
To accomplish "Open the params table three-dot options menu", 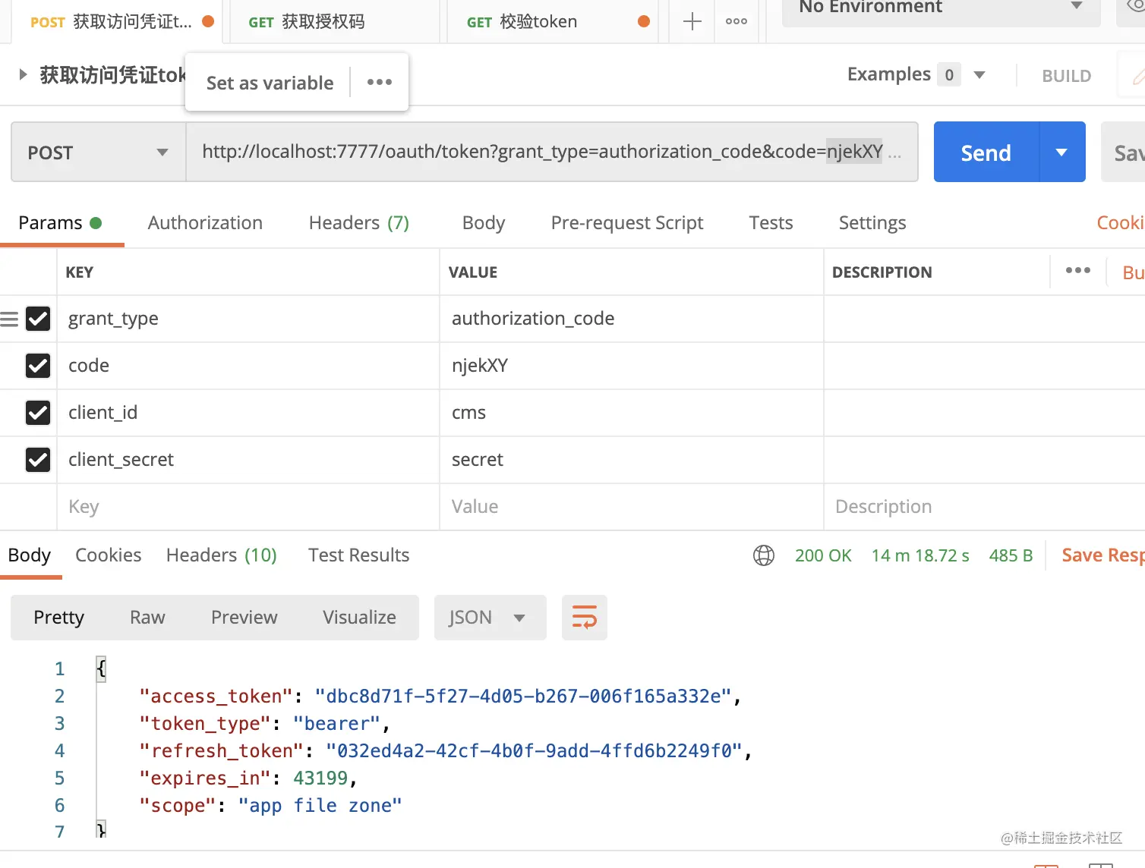I will coord(1077,271).
